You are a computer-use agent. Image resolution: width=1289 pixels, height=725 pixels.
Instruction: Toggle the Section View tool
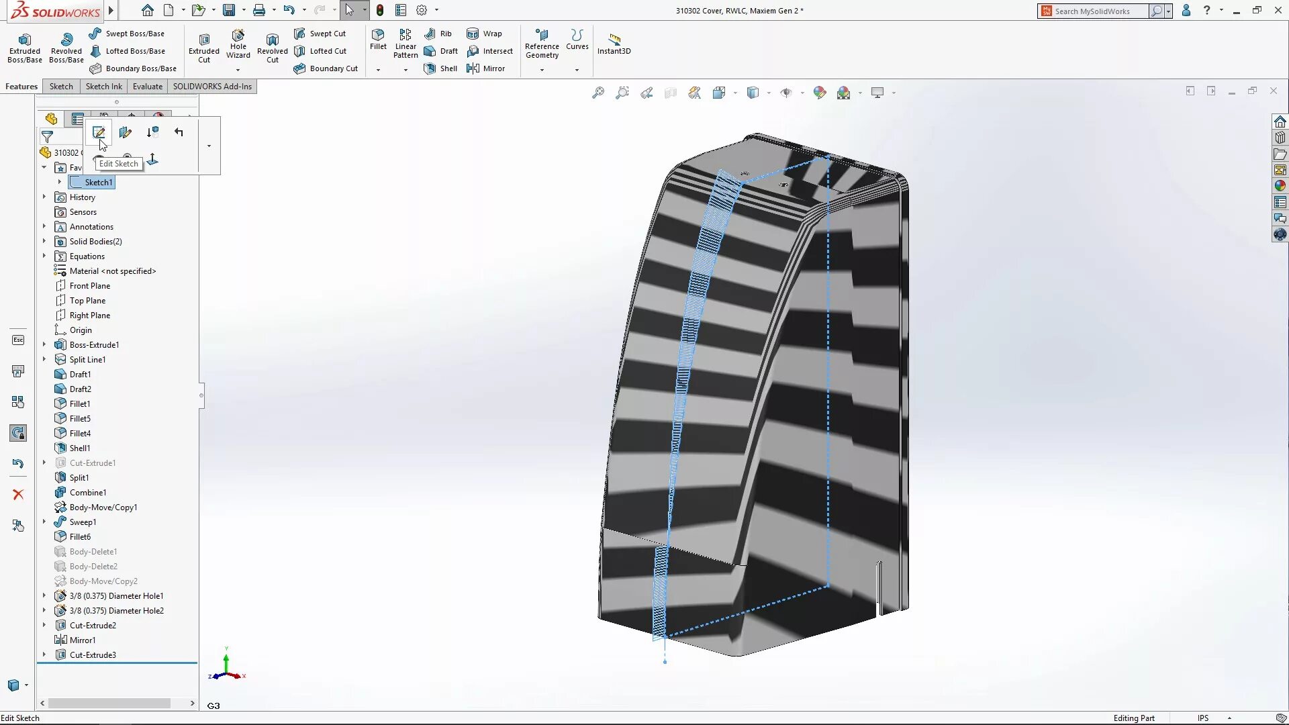(670, 92)
